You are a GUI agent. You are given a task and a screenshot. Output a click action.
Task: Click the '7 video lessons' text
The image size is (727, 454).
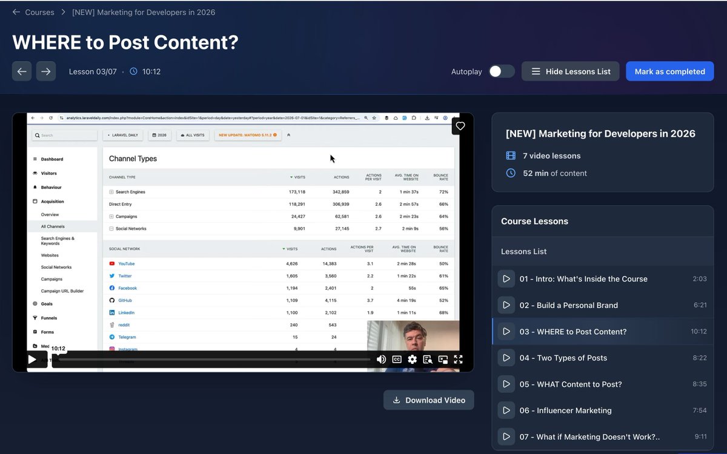click(551, 156)
